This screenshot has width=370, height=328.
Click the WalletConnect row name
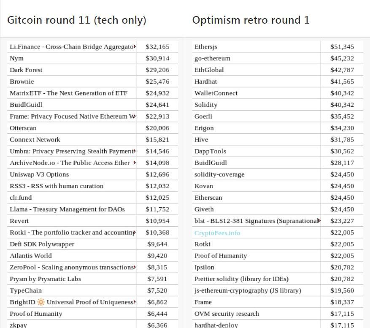tap(216, 93)
